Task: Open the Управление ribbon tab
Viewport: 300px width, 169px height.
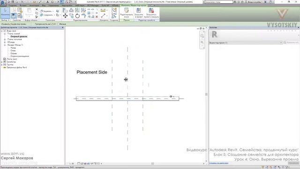Action: [x=53, y=5]
